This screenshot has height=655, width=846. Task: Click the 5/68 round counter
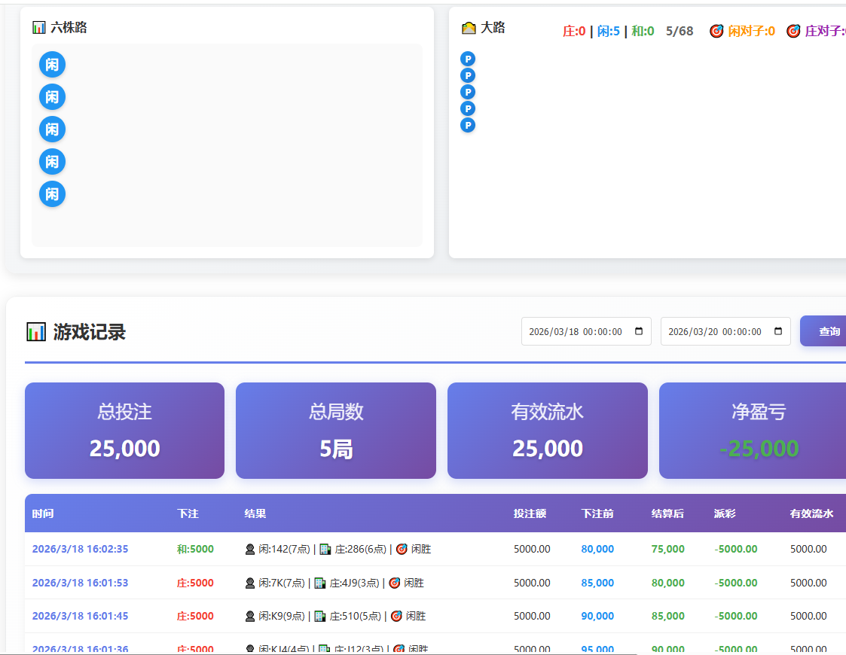pyautogui.click(x=680, y=32)
